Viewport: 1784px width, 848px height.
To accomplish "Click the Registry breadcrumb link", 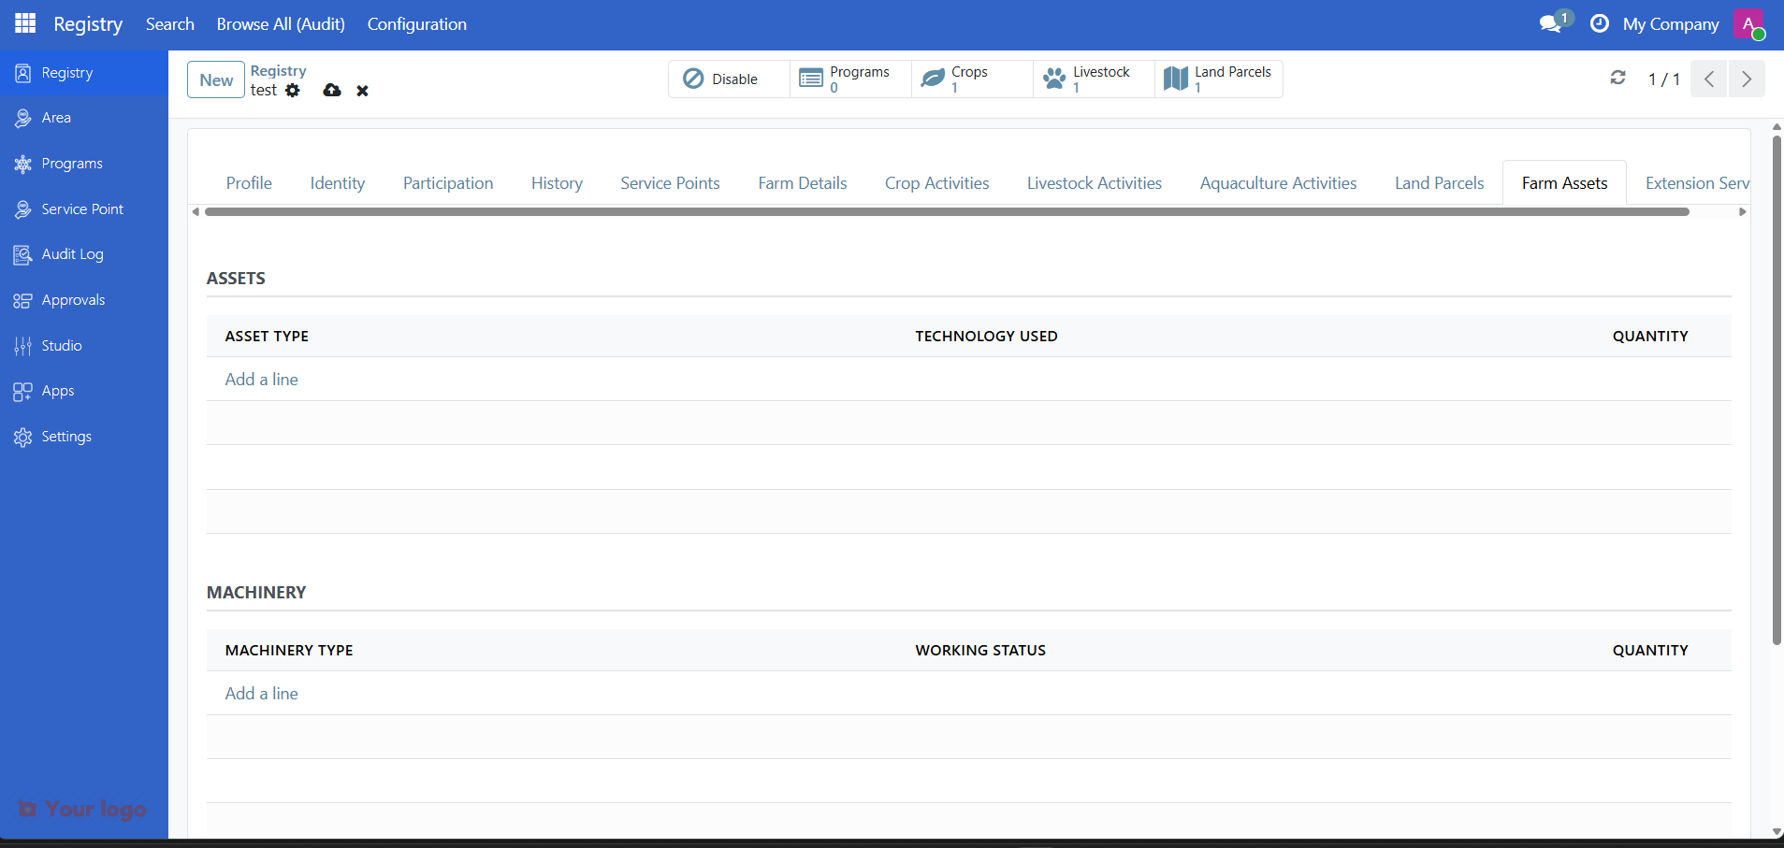I will [x=278, y=71].
